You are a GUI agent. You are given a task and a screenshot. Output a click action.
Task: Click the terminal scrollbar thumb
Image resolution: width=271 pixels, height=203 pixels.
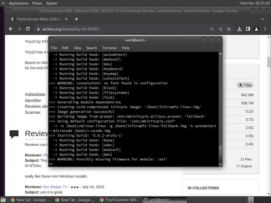point(220,154)
